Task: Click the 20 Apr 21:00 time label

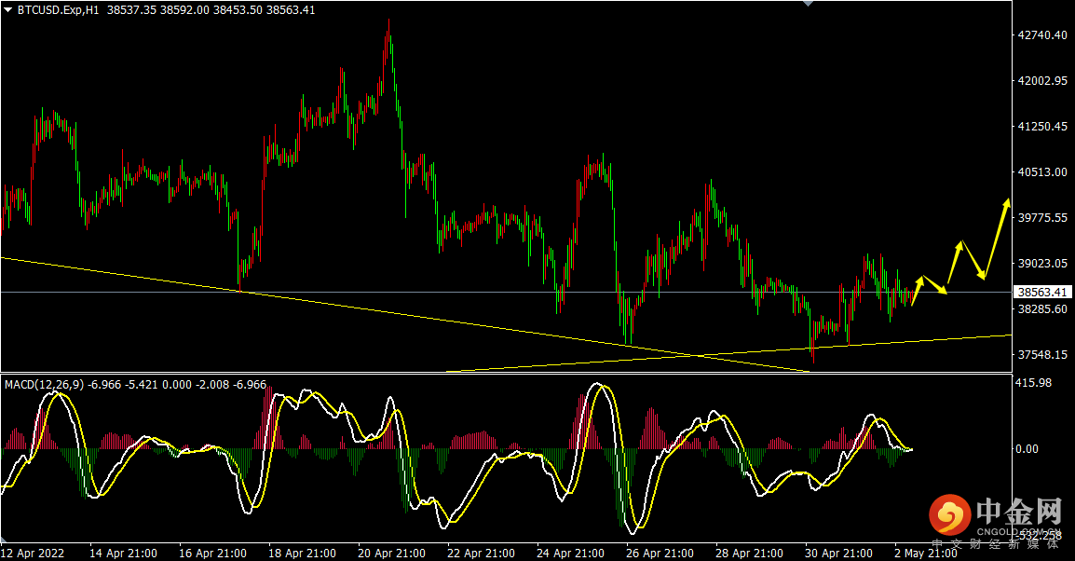Action: pos(391,553)
